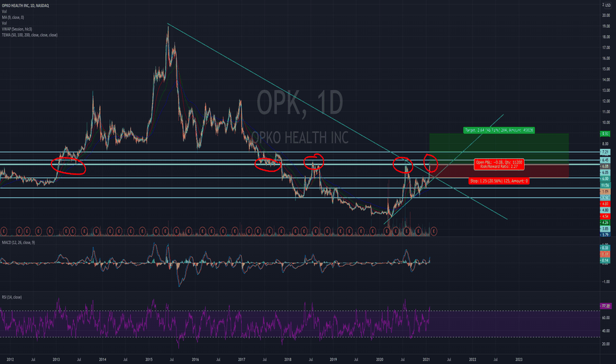Click the 2023 label on the time axis
616x364 pixels.
click(x=519, y=359)
